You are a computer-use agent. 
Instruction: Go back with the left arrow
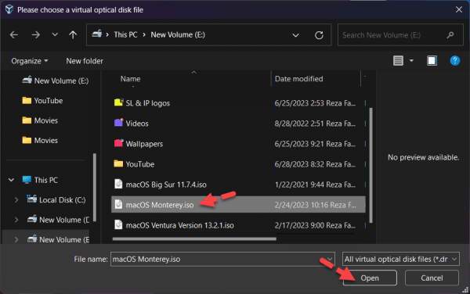coord(14,34)
